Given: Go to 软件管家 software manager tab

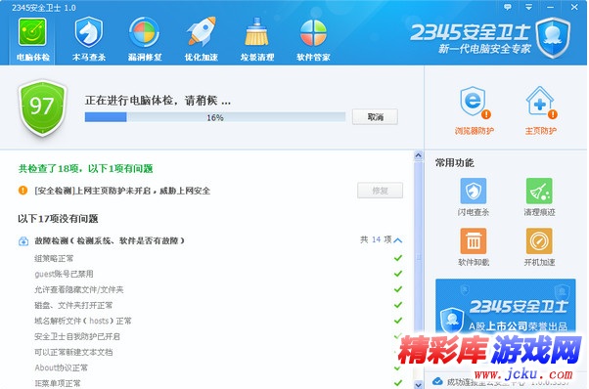Looking at the screenshot, I should pyautogui.click(x=313, y=40).
